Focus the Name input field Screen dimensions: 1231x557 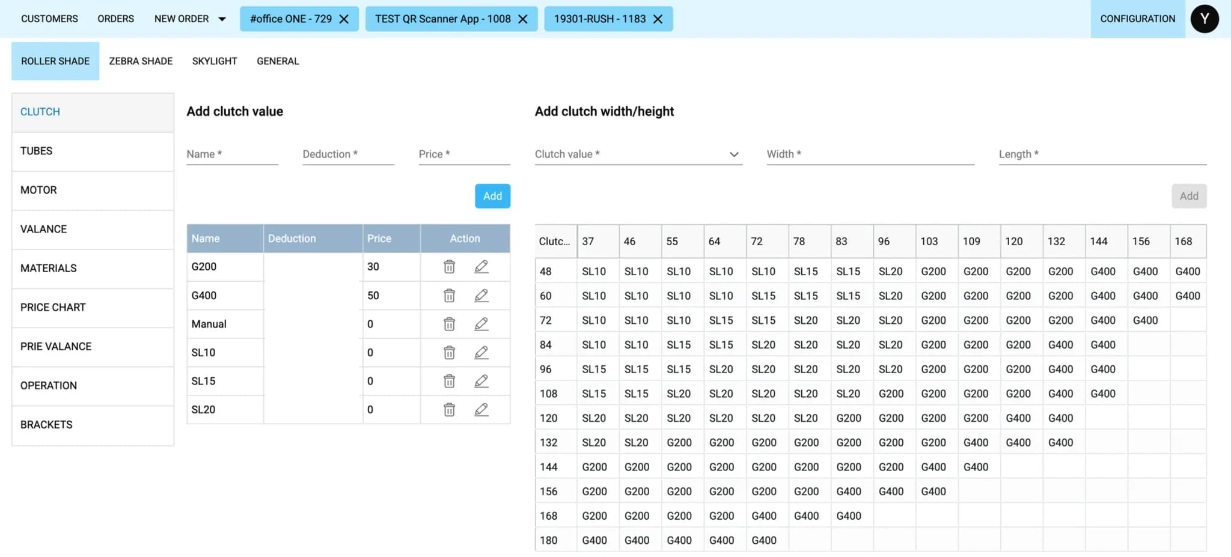232,154
